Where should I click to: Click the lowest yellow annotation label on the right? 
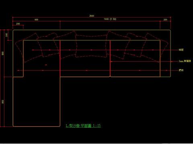tap(181, 70)
